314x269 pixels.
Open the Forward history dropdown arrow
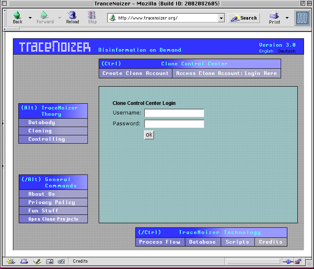point(60,18)
